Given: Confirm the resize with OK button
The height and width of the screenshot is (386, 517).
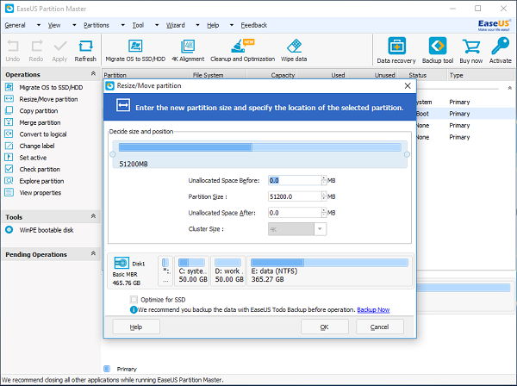Looking at the screenshot, I should (x=325, y=327).
